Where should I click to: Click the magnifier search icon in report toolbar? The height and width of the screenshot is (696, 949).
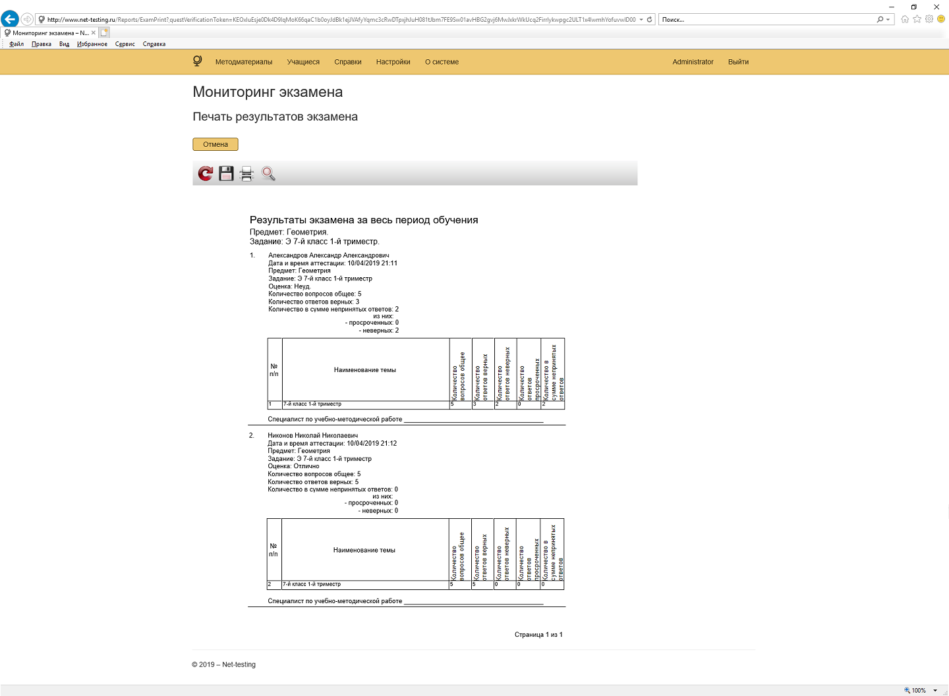click(x=268, y=173)
